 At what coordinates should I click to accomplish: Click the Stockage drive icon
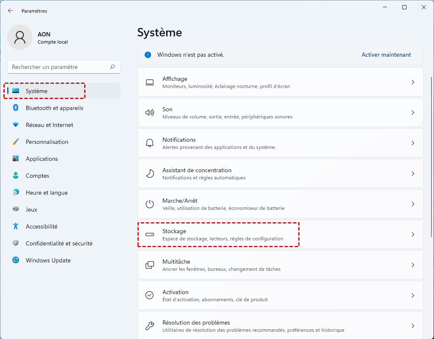[150, 234]
